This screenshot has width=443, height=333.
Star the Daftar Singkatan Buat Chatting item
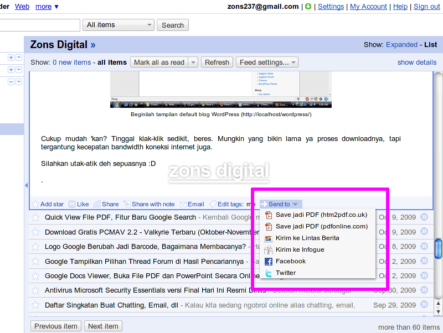(x=35, y=305)
